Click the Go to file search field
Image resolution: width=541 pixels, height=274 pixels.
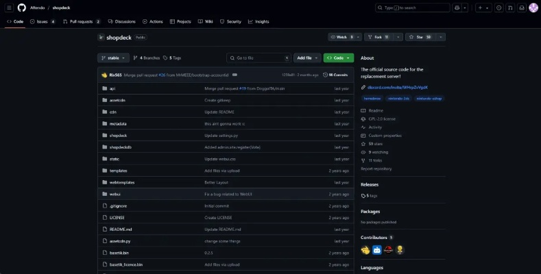pyautogui.click(x=259, y=58)
